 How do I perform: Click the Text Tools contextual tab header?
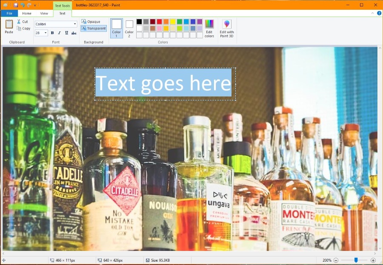click(62, 6)
